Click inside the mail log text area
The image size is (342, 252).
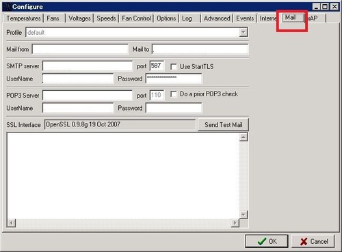[123, 176]
